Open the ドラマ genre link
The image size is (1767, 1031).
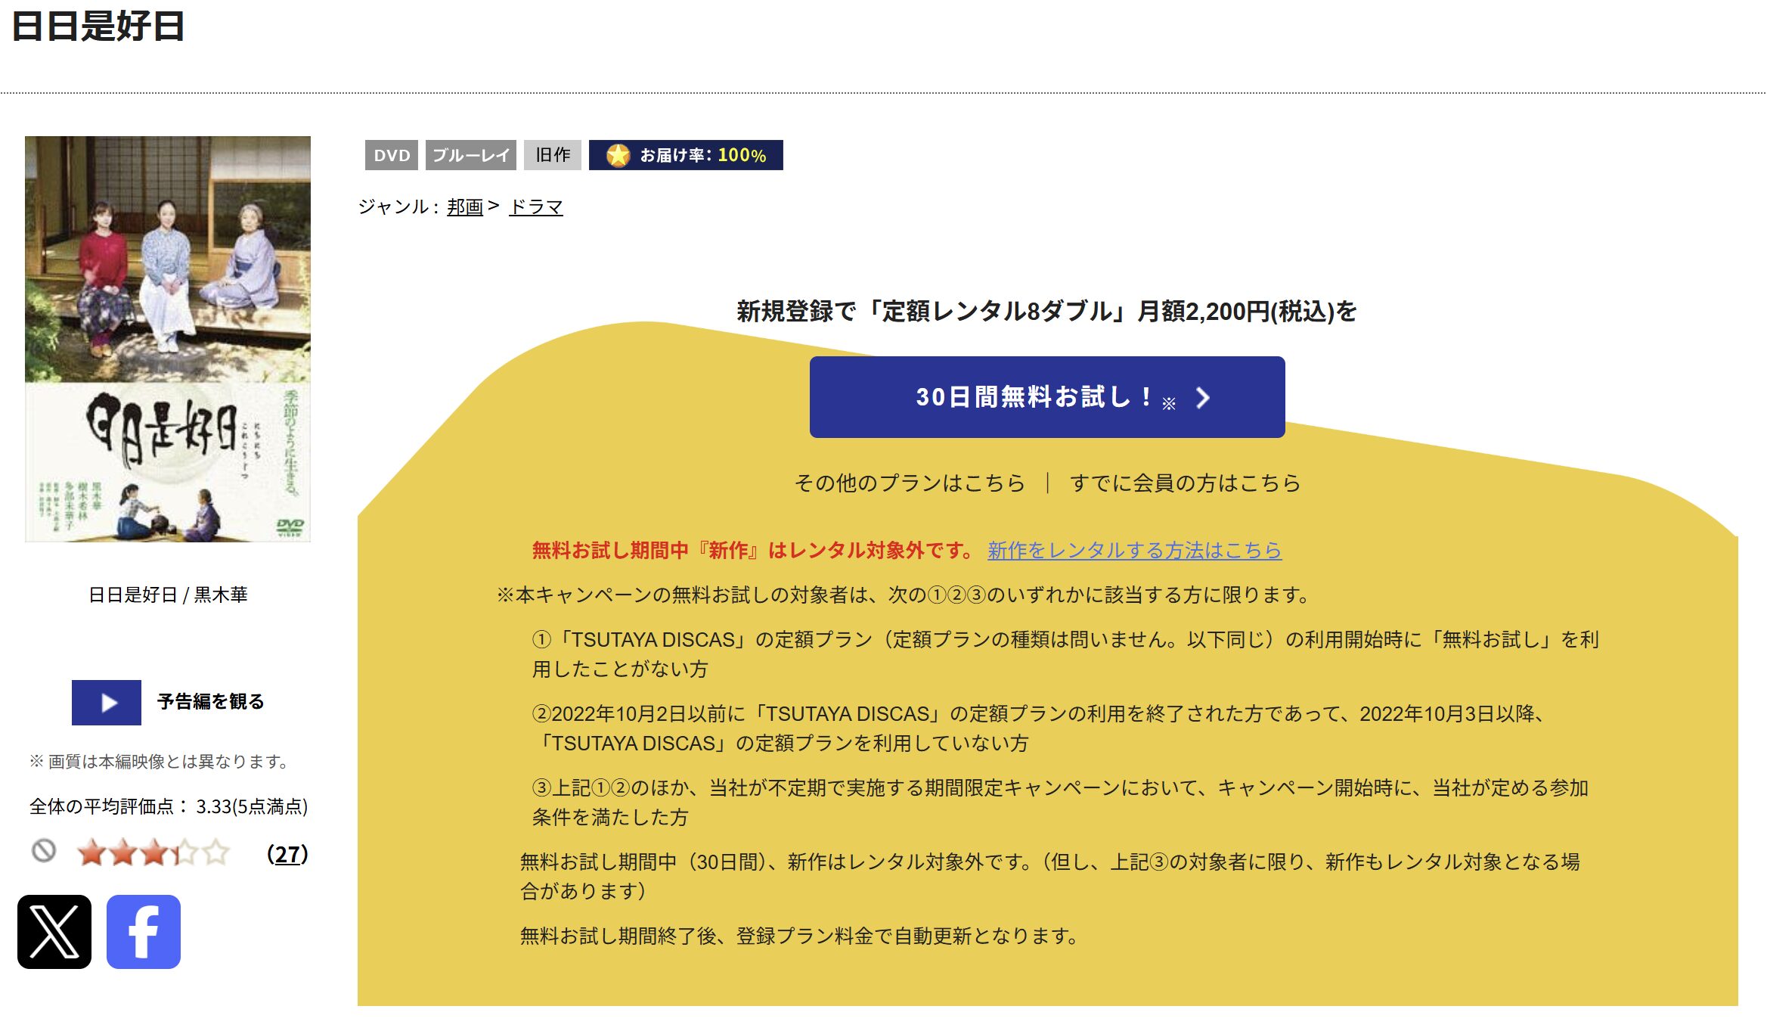(x=536, y=207)
